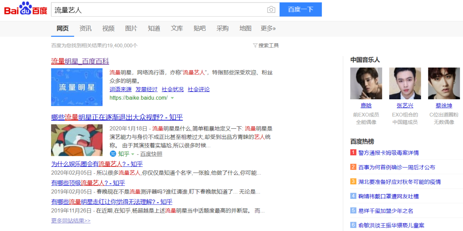
Task: Open hot topic 警方通报卡姆吸毒案详情
Action: (x=388, y=153)
